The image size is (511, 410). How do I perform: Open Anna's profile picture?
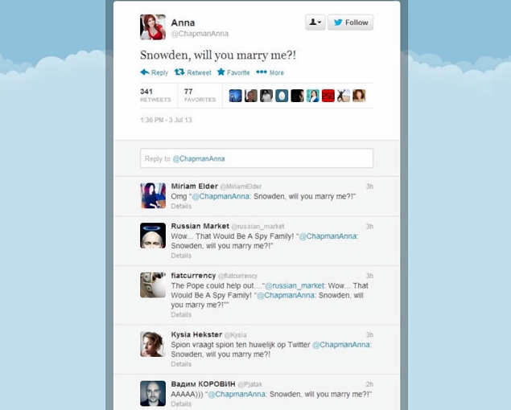[x=153, y=27]
